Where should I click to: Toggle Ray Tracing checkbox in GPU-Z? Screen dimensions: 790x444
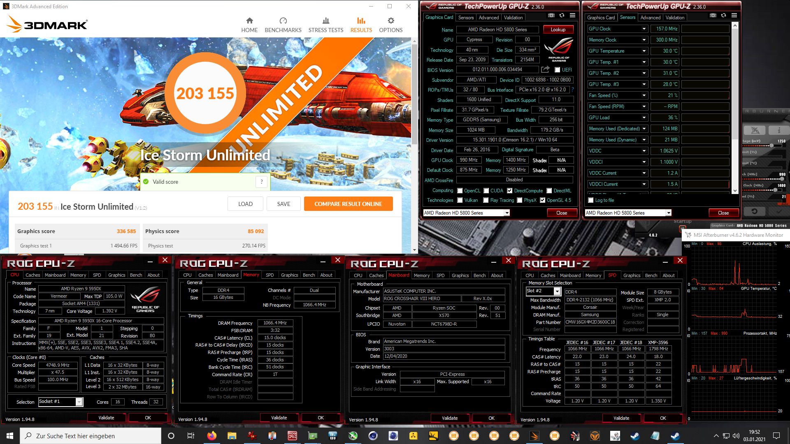click(486, 200)
